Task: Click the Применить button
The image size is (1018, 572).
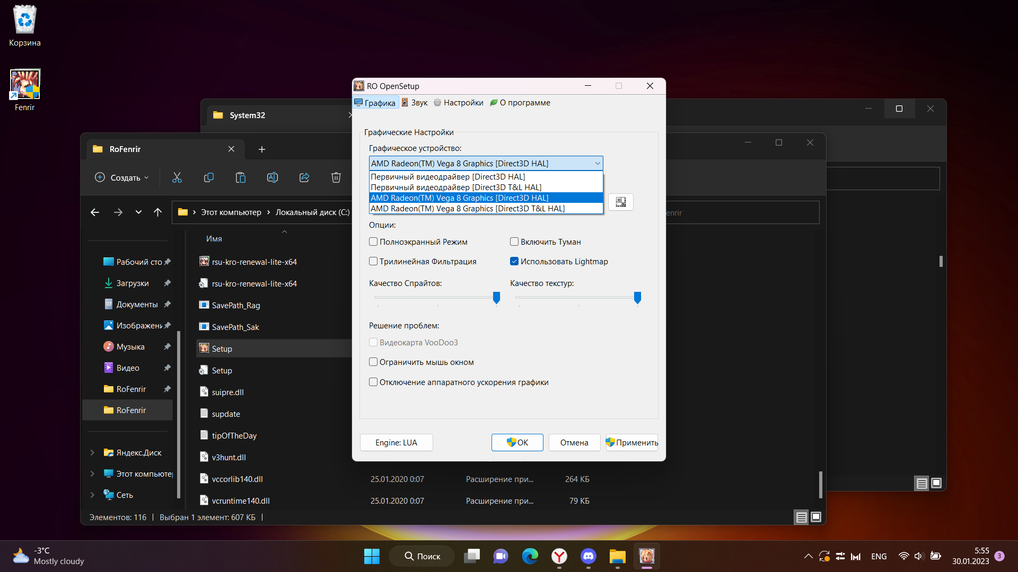Action: 632,443
